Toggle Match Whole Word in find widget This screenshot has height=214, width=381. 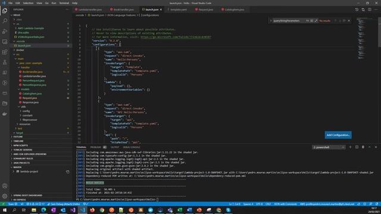[312, 21]
